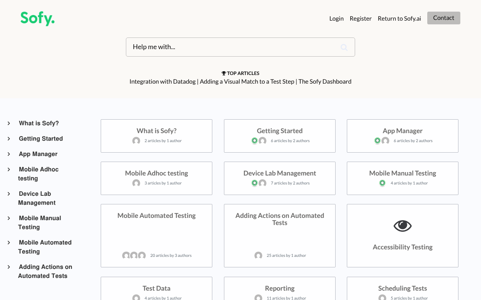Click the Sofy logo
Screen dimensions: 481x300
coord(38,18)
